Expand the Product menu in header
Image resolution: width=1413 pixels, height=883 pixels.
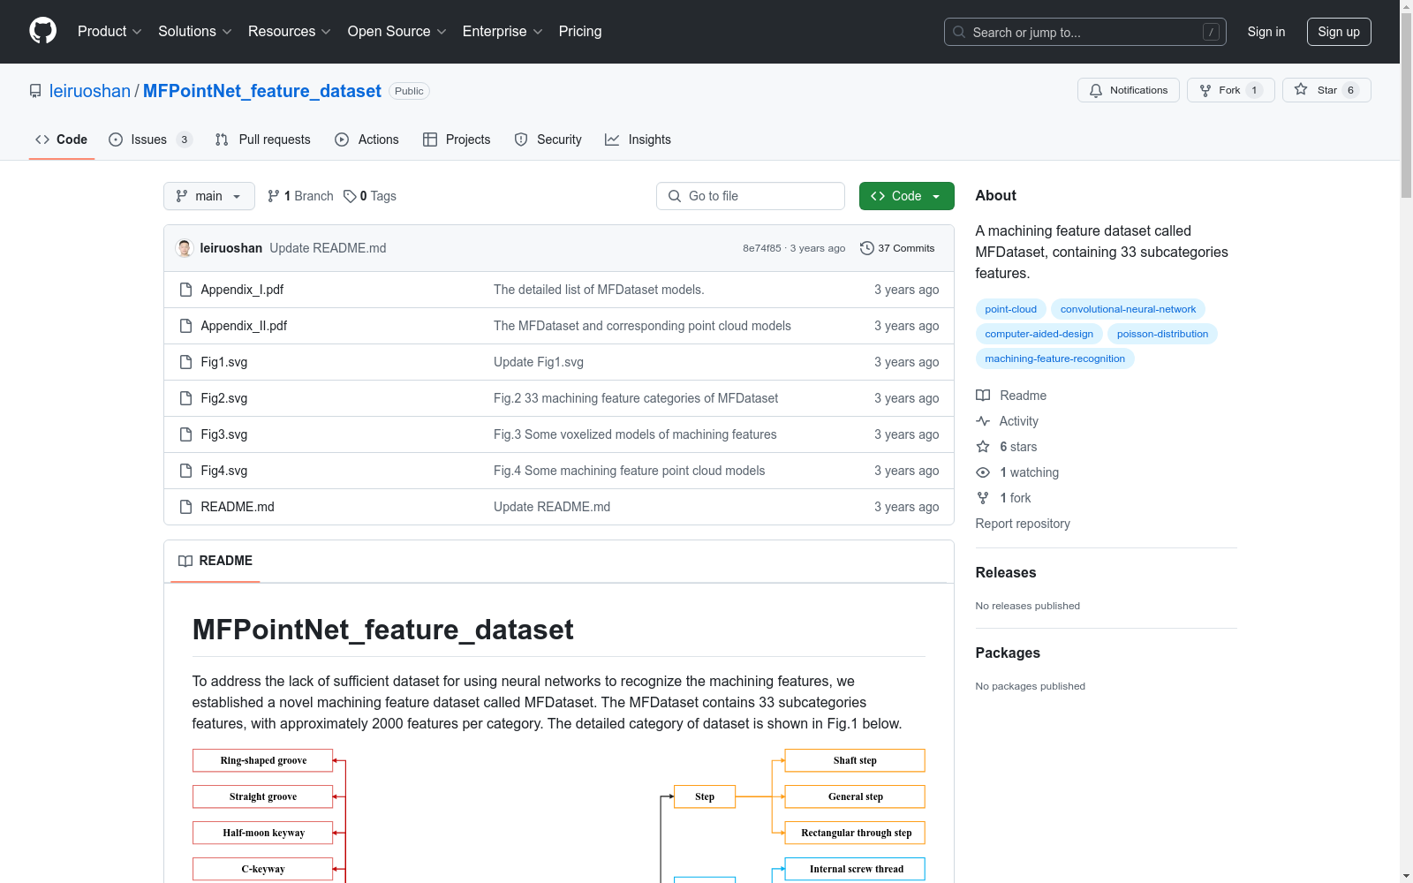pos(110,32)
